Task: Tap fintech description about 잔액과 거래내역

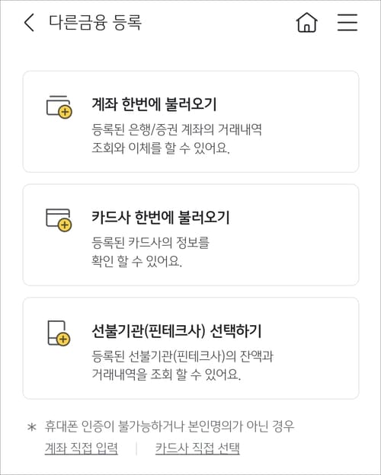Action: click(183, 365)
